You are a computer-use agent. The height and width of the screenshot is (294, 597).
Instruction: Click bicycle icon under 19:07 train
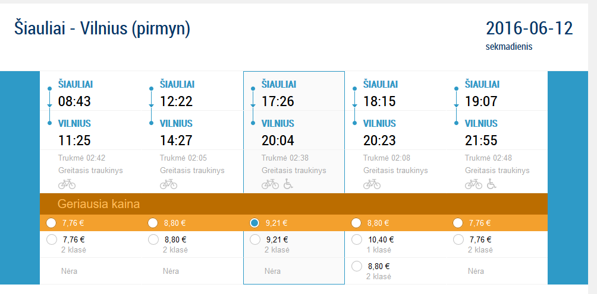coord(473,184)
